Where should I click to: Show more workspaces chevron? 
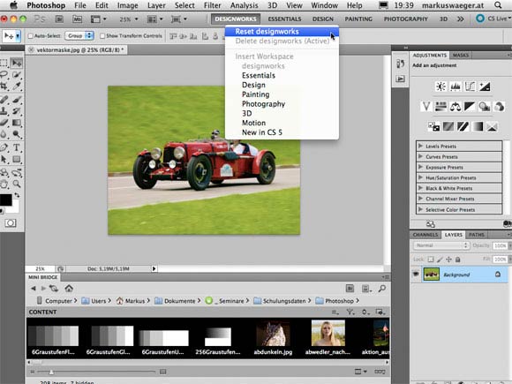(x=461, y=19)
